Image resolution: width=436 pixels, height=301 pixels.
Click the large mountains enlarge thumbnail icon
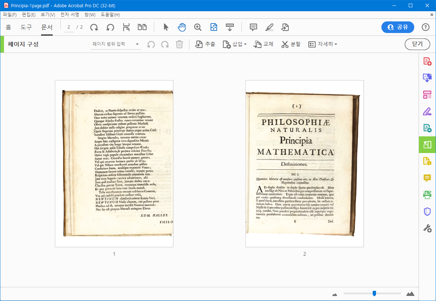[410, 294]
